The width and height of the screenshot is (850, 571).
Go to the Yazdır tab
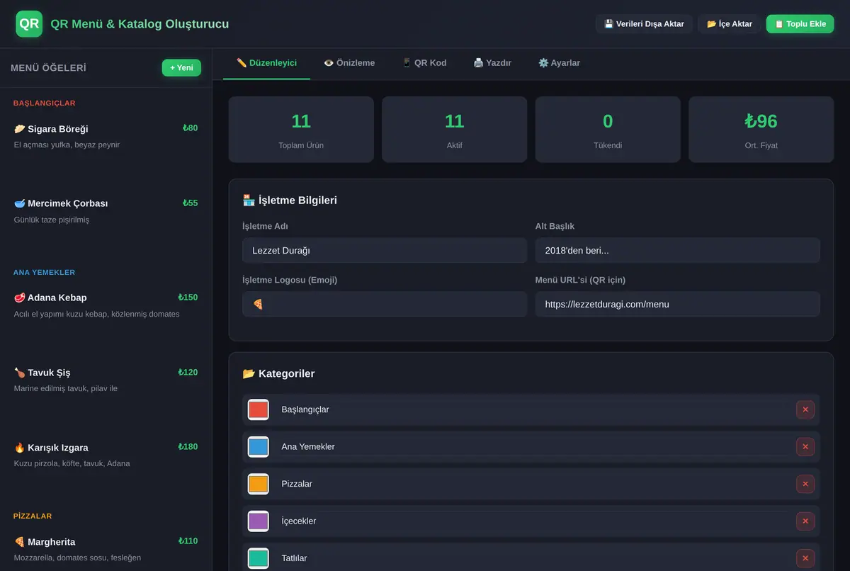click(x=492, y=63)
